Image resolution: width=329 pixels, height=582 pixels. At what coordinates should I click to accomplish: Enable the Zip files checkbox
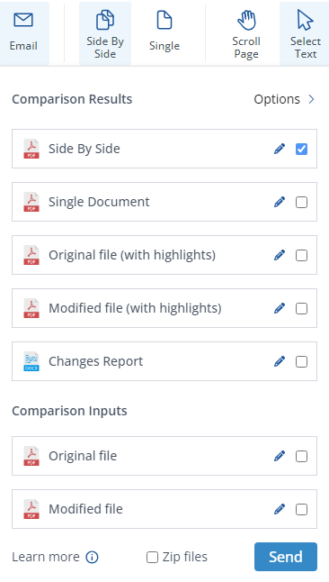pos(152,557)
